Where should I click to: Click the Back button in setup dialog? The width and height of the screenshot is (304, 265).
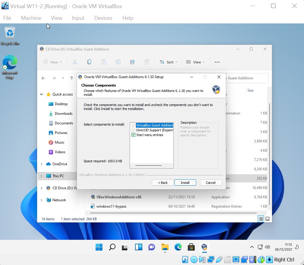(163, 183)
